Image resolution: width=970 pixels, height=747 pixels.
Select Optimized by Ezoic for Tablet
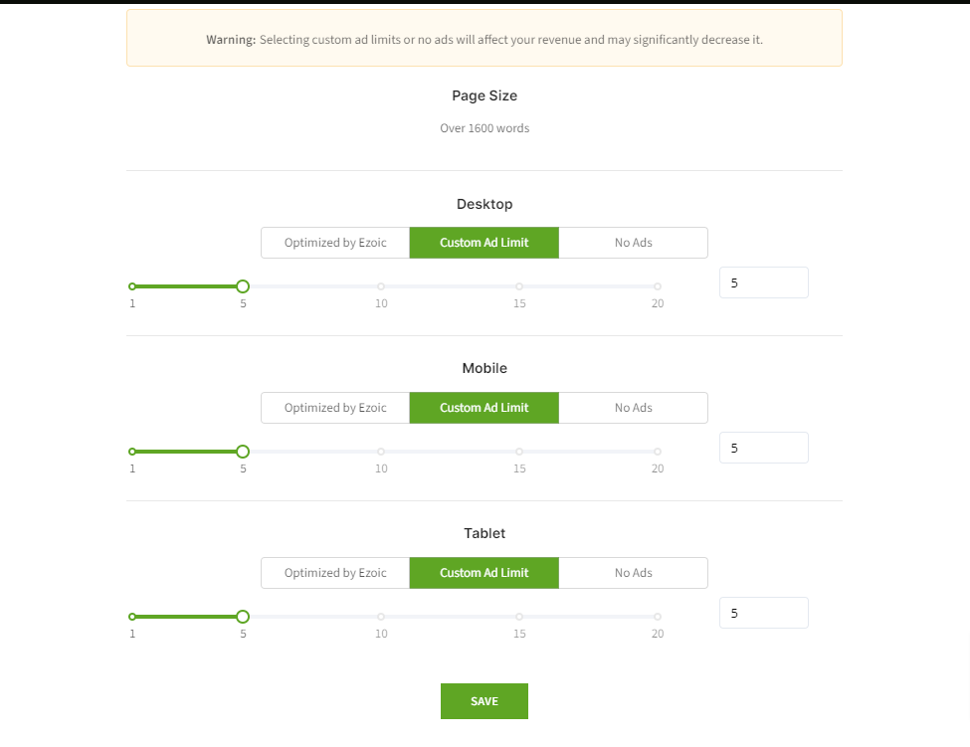(x=335, y=573)
